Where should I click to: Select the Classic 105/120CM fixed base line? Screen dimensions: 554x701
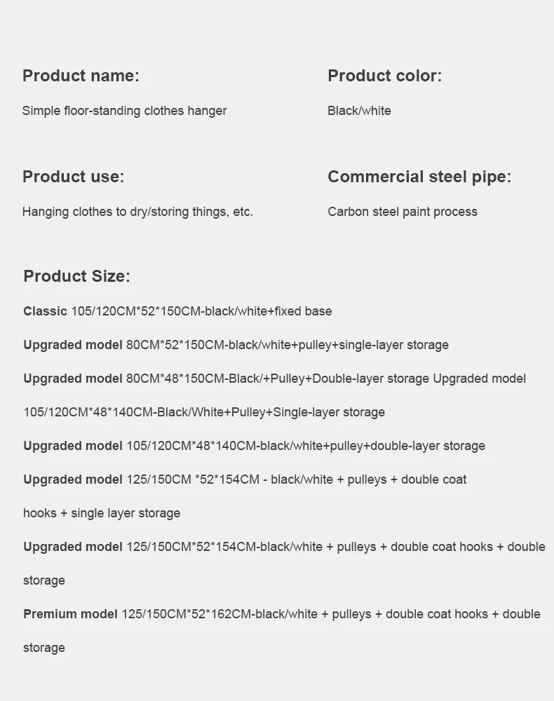click(x=177, y=311)
